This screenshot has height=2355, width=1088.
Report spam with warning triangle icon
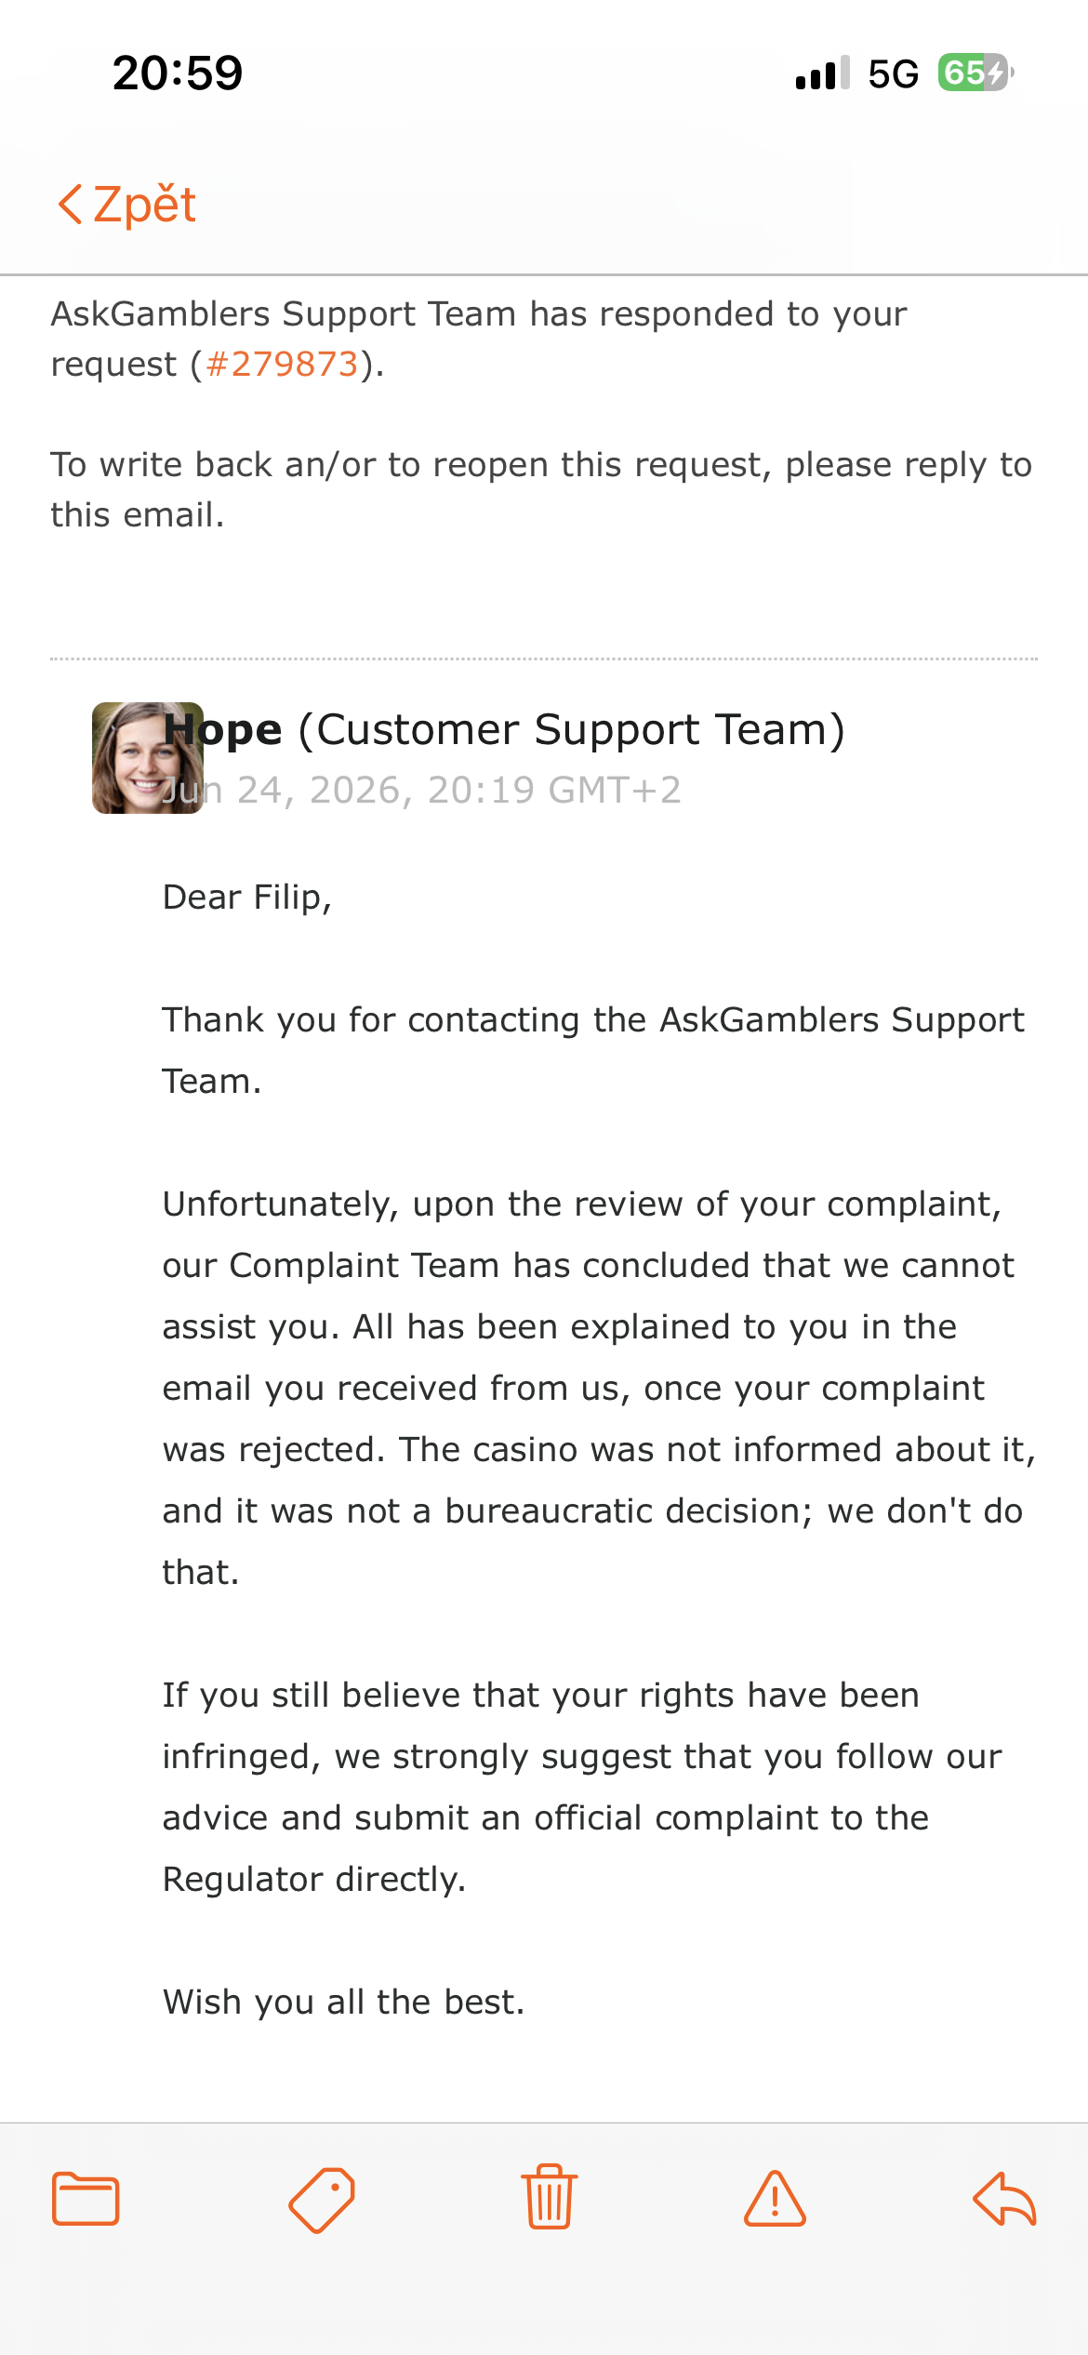click(775, 2199)
